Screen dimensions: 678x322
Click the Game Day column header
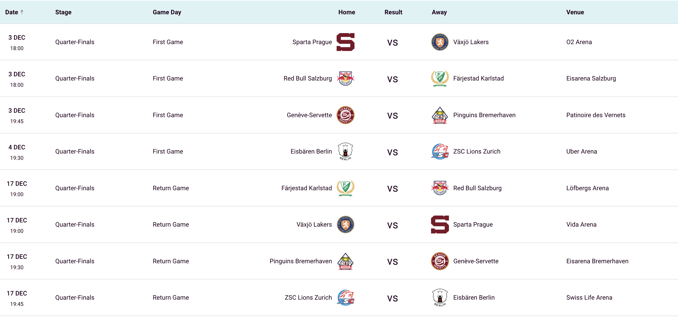point(167,12)
